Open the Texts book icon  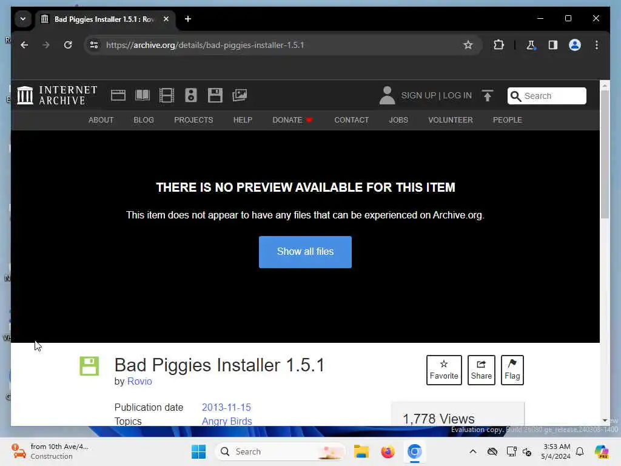click(143, 95)
